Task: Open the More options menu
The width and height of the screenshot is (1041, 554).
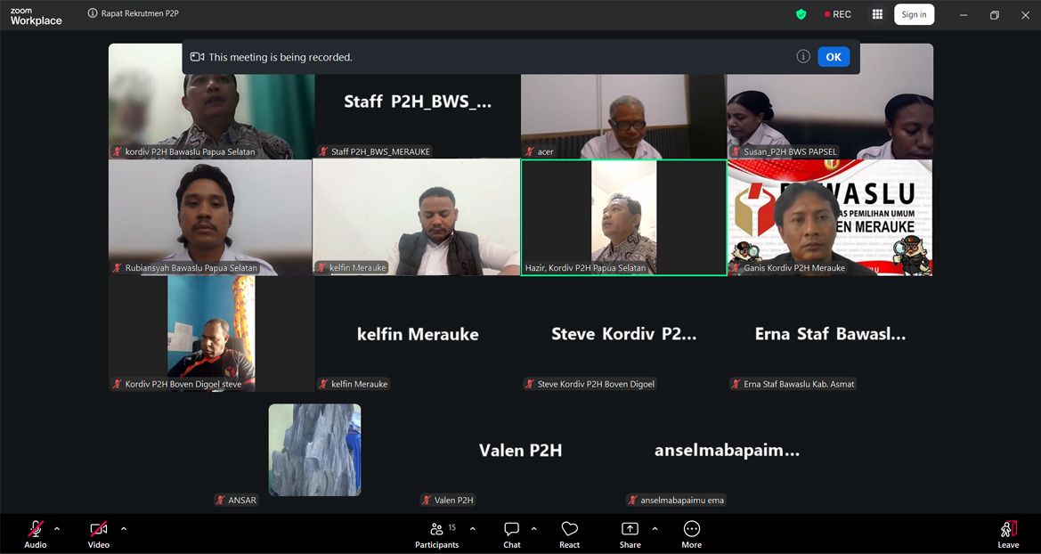Action: [691, 534]
